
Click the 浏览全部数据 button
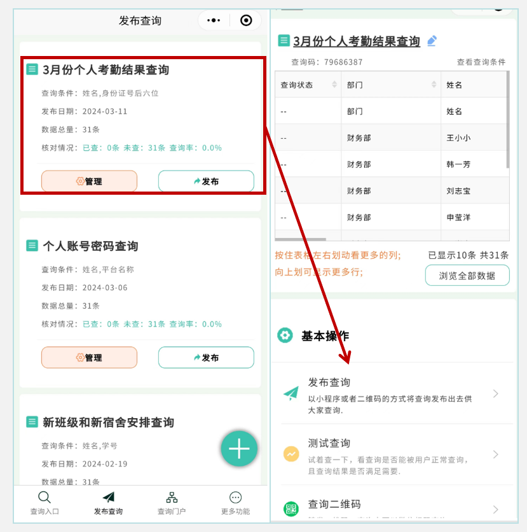click(x=467, y=275)
